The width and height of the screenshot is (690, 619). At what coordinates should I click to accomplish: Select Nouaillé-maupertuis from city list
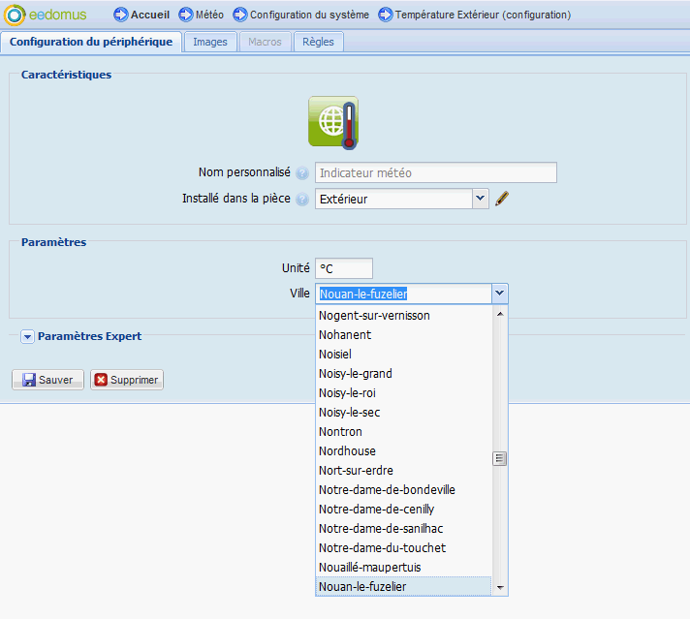pos(403,567)
